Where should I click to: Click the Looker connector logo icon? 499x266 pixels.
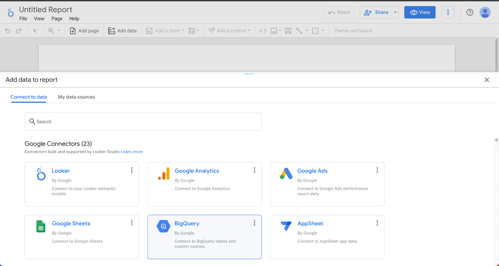41,174
